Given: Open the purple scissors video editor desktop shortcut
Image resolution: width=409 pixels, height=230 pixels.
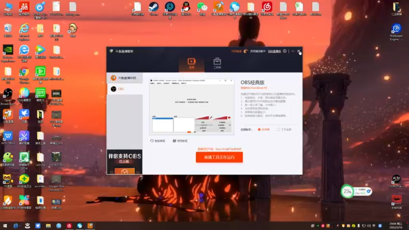Looking at the screenshot, I should 24,138.
